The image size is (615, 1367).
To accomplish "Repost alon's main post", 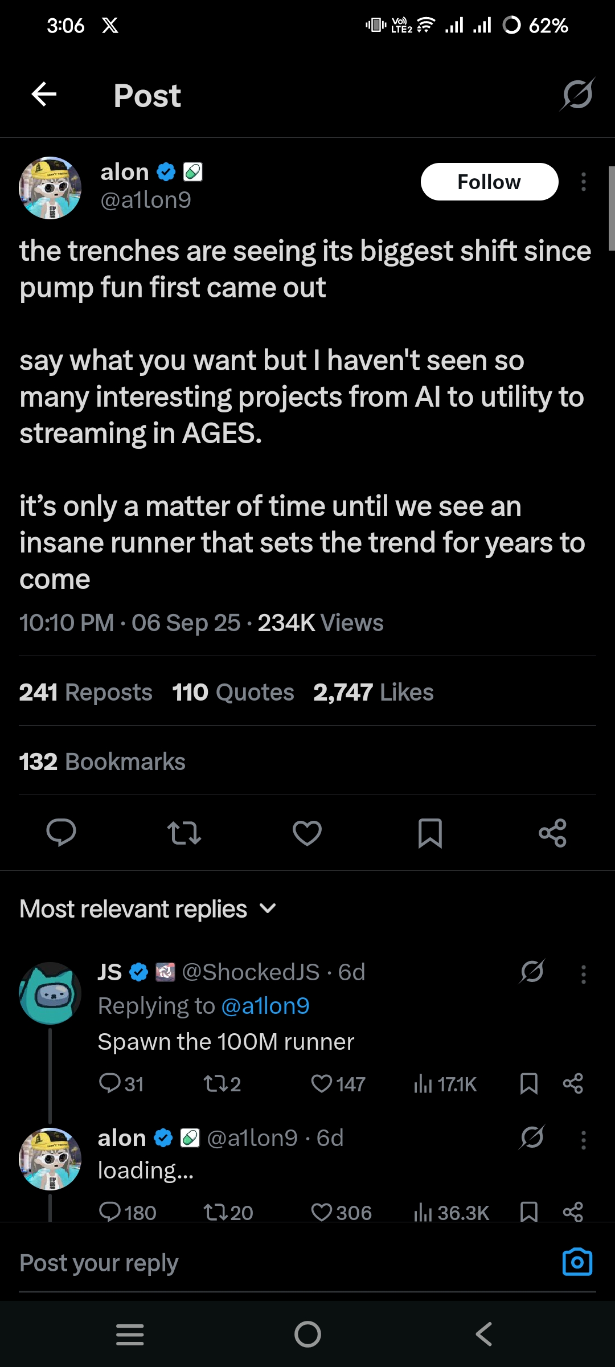I will pos(184,833).
